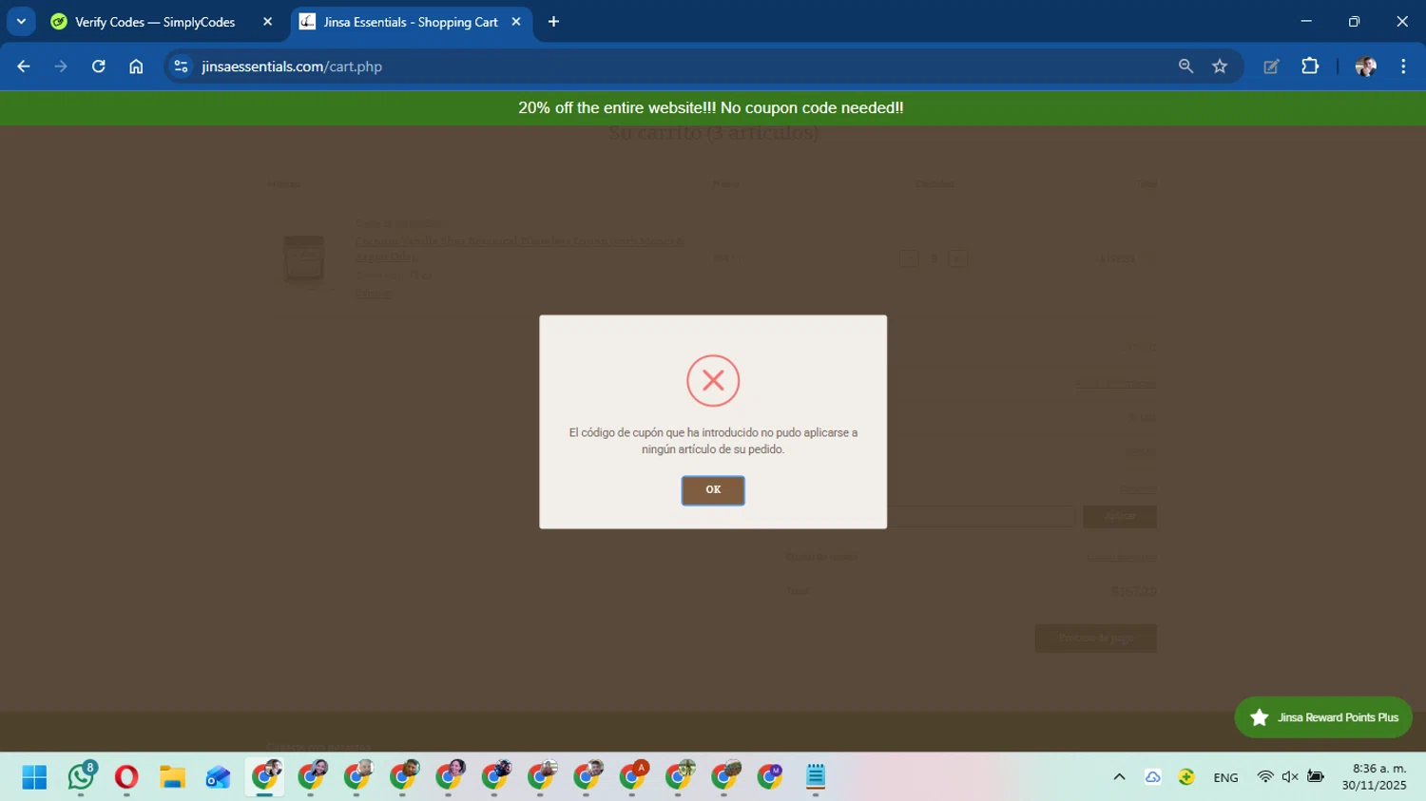1426x801 pixels.
Task: Launch Opera browser from the taskbar
Action: pyautogui.click(x=126, y=777)
